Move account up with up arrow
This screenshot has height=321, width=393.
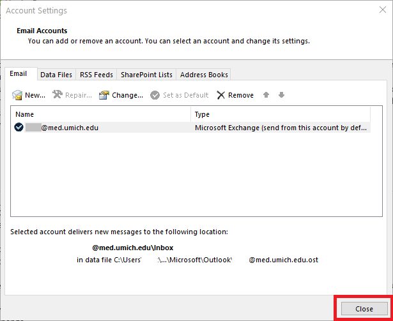pyautogui.click(x=266, y=95)
